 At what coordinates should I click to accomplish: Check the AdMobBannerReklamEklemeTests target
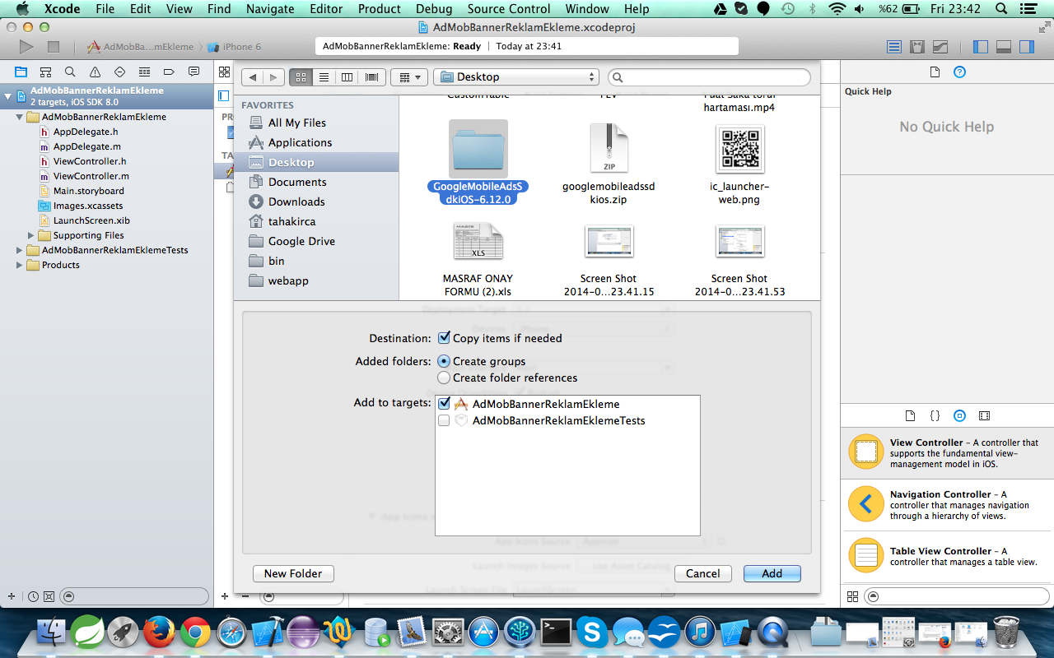click(444, 420)
